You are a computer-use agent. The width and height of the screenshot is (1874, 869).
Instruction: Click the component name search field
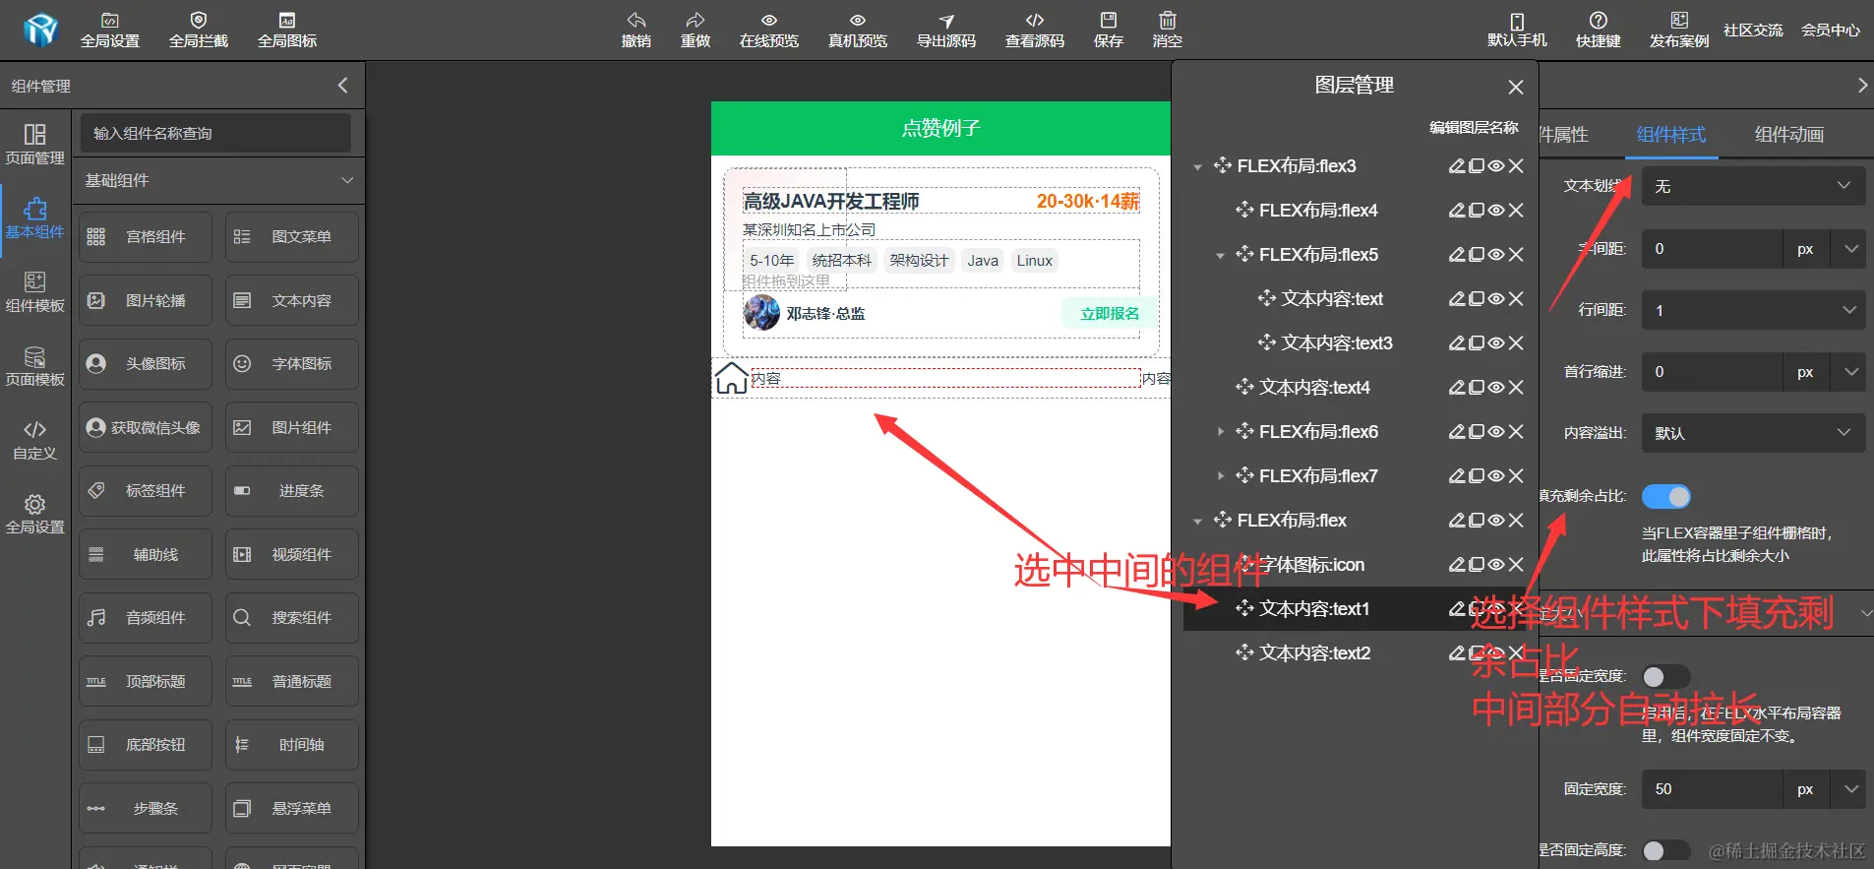click(x=215, y=133)
